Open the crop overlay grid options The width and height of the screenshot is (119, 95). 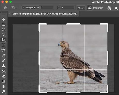point(109,8)
